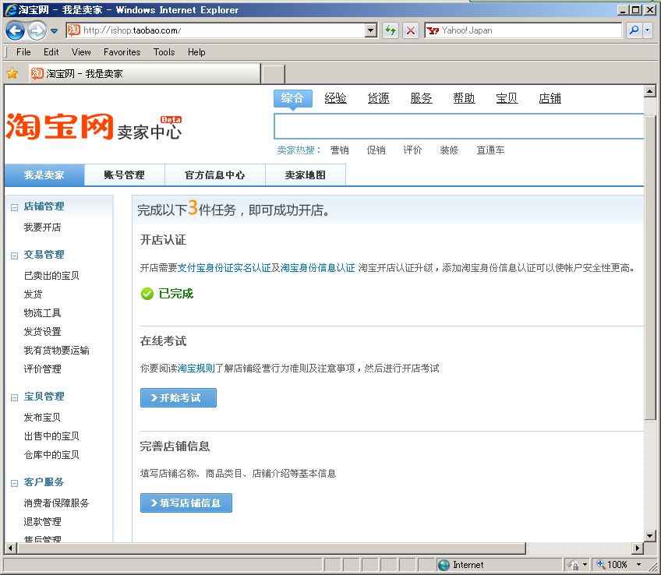Screen dimensions: 661x575
Task: Collapse the 交易管理 sidebar section
Action: tap(14, 256)
